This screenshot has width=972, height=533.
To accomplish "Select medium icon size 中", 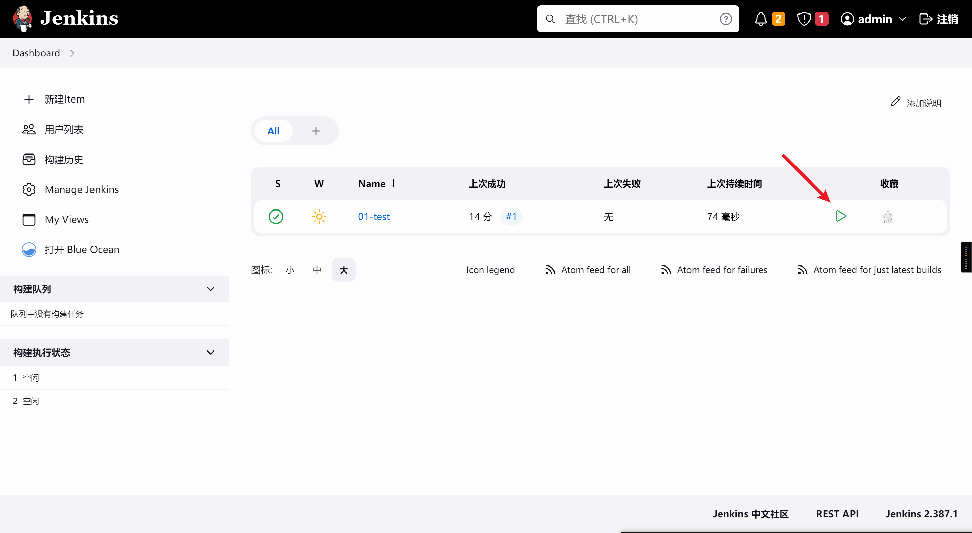I will coord(317,270).
